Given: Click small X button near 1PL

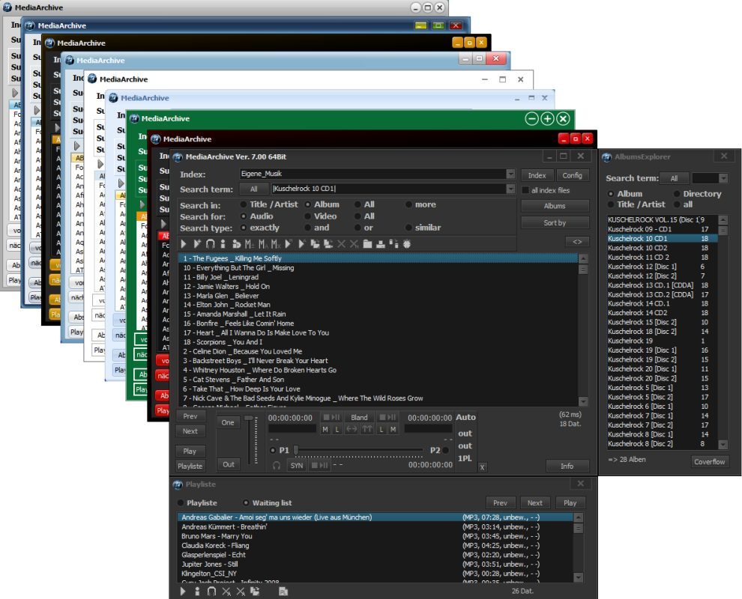Looking at the screenshot, I should point(482,467).
